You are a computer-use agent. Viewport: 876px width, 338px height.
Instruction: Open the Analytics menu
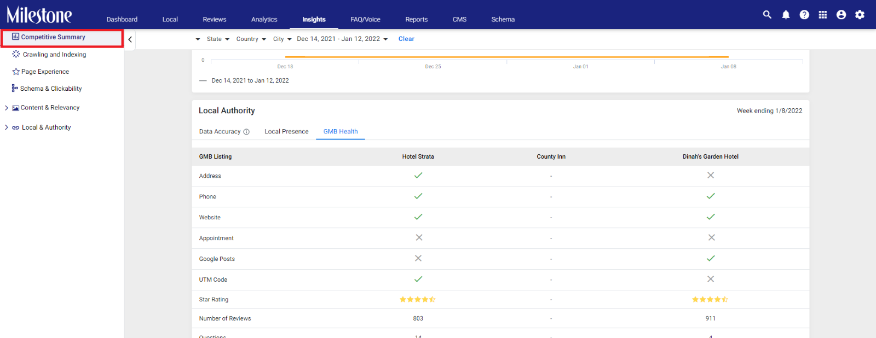(x=264, y=19)
